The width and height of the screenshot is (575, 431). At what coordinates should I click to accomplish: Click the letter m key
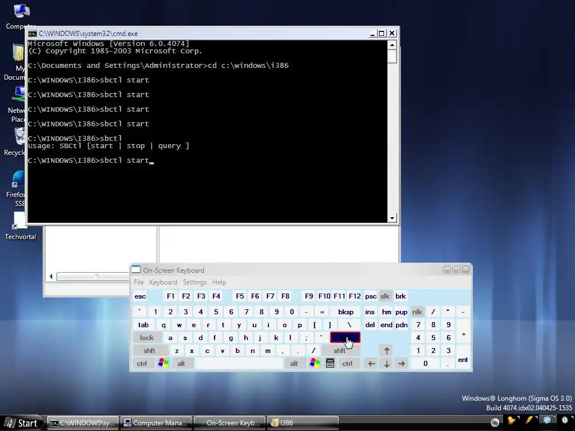coord(268,351)
